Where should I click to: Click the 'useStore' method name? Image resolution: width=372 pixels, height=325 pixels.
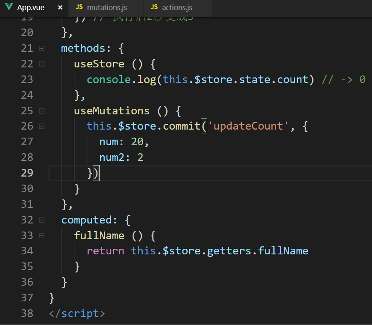pyautogui.click(x=99, y=64)
